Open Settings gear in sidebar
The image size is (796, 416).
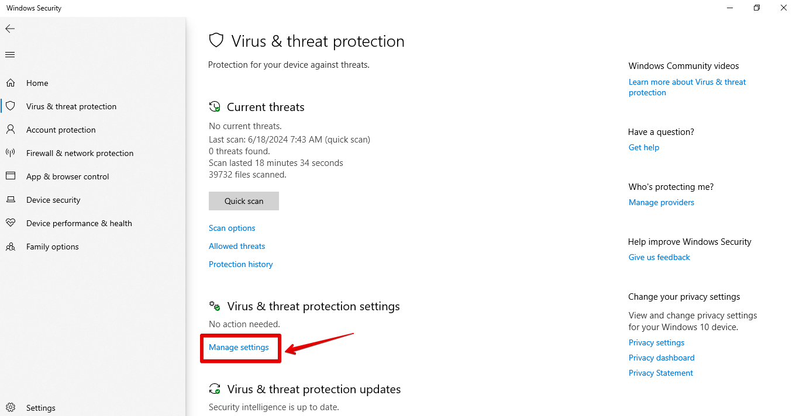11,408
